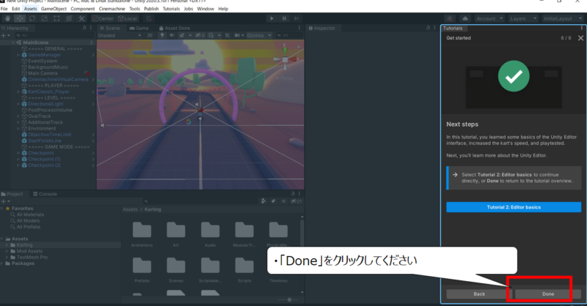Select Checkpoint (2) in Hierarchy
The height and width of the screenshot is (306, 587).
coord(44,165)
